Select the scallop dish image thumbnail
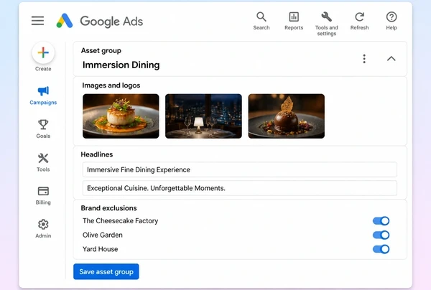431x290 pixels. coord(121,116)
